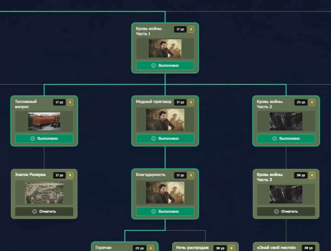The width and height of the screenshot is (331, 251).
Task: Open the Горячая quest card title
Action: click(103, 248)
